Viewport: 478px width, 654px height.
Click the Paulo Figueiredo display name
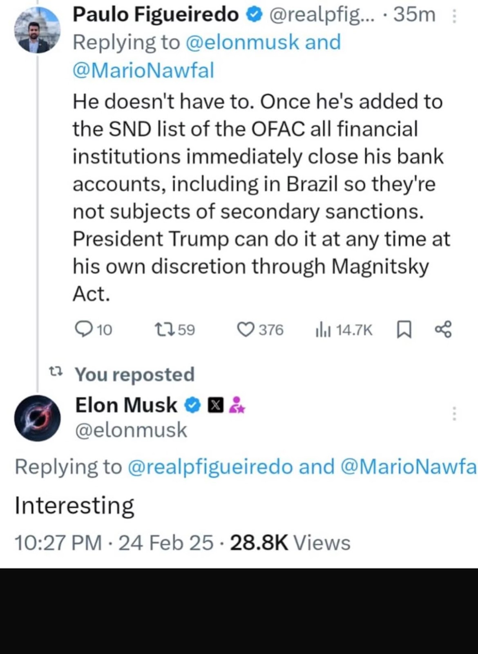156,15
